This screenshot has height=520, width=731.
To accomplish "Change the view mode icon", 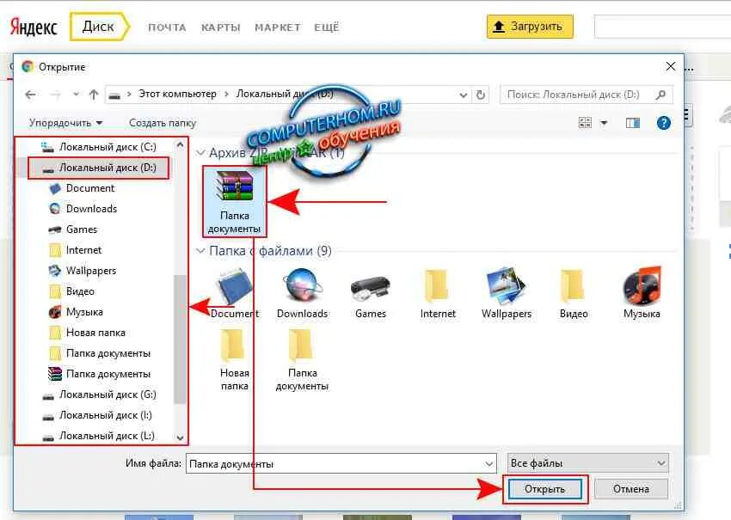I will pyautogui.click(x=585, y=123).
